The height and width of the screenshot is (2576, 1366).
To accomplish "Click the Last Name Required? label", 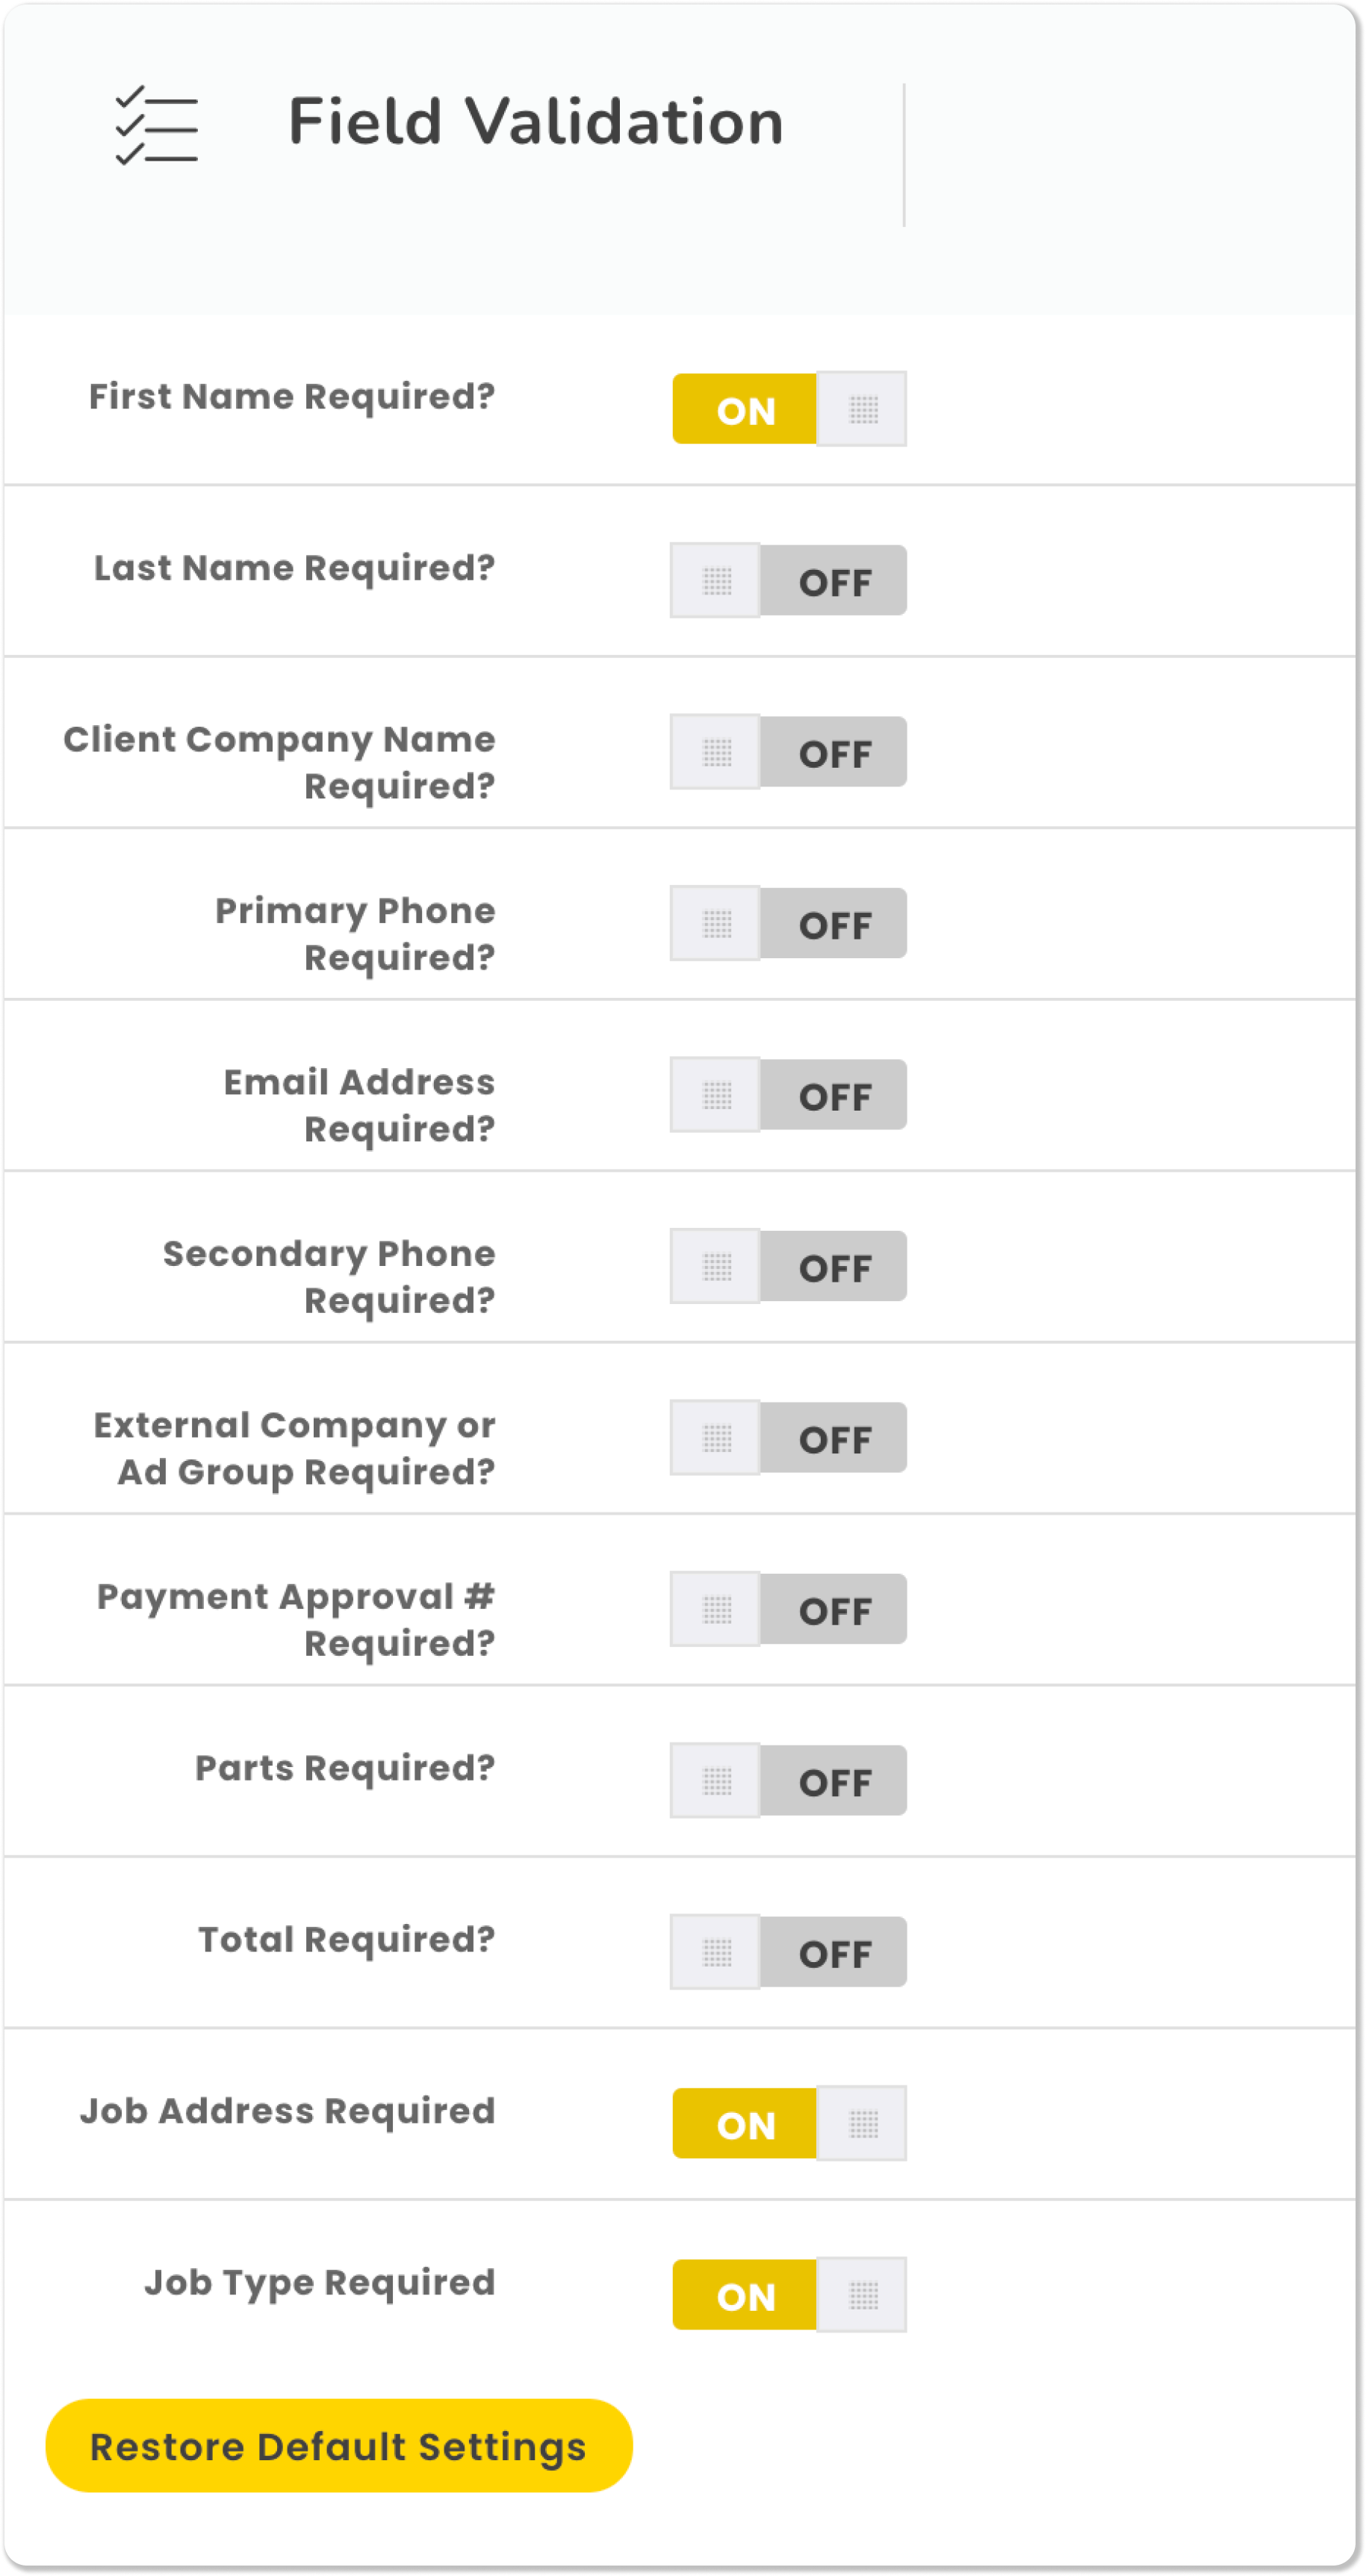I will [x=294, y=568].
